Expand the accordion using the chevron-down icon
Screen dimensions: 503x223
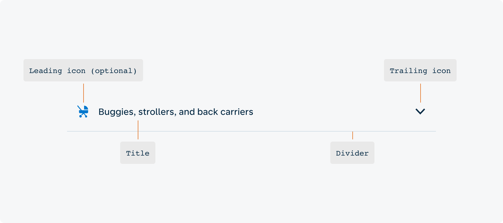(420, 111)
